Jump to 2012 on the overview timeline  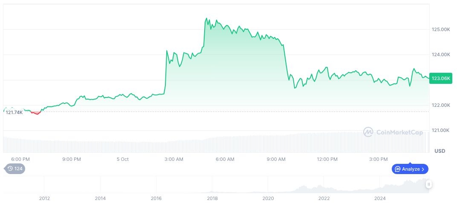pos(44,198)
